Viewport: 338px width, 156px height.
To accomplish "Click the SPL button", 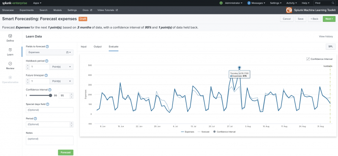I will pos(330,46).
